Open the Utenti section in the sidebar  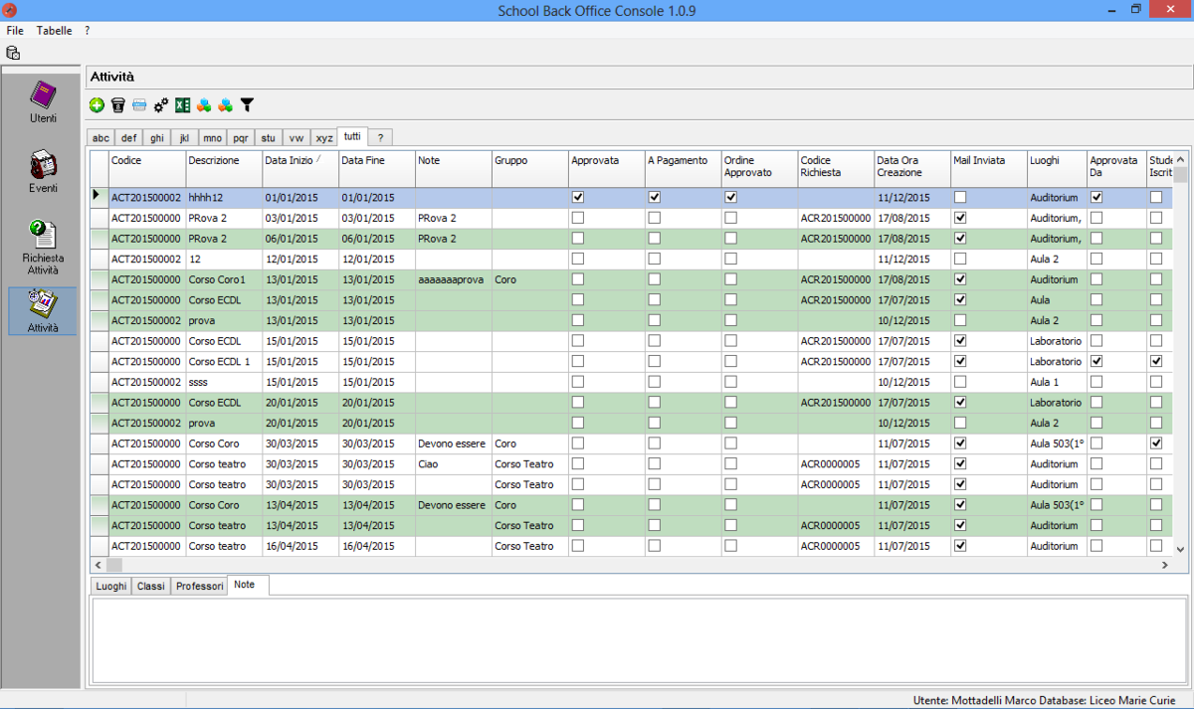pos(43,101)
